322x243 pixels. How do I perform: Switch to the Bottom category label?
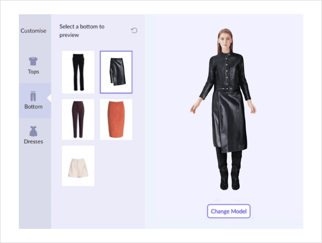[x=33, y=107]
